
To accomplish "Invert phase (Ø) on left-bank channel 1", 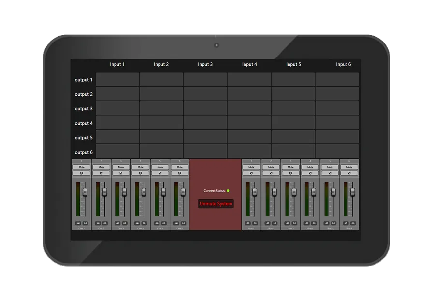I will (82, 173).
